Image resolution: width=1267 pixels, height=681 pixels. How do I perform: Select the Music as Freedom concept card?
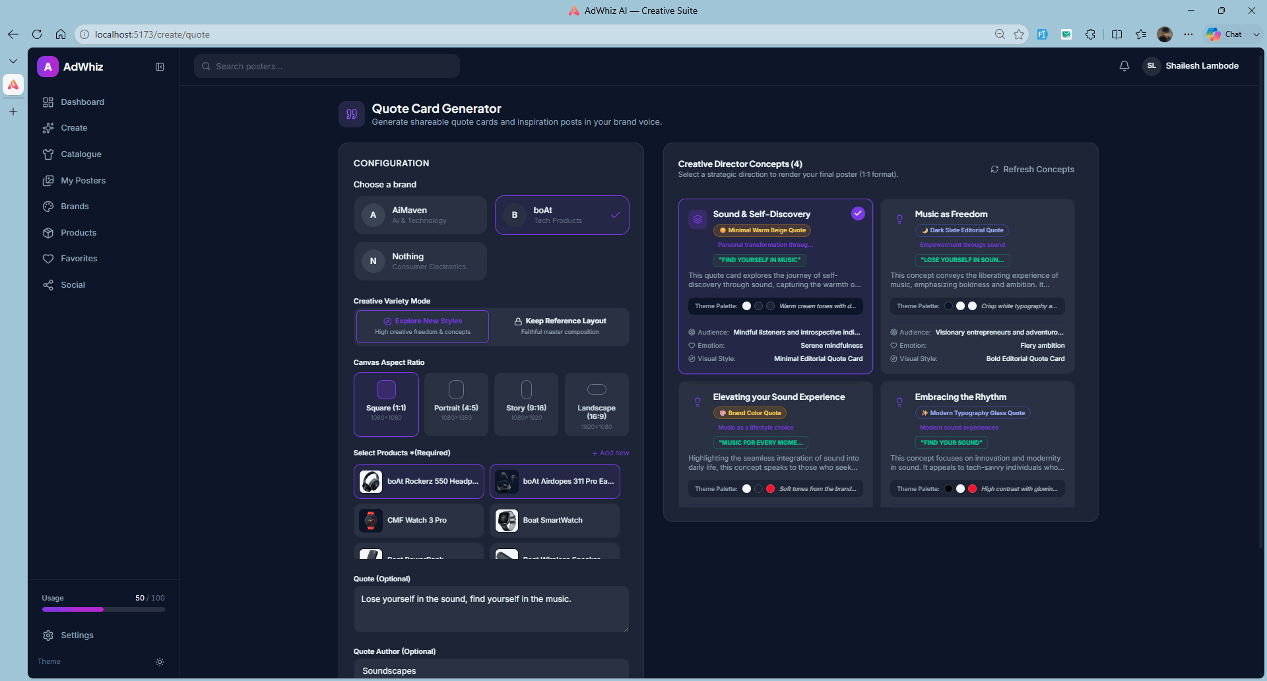(x=977, y=286)
